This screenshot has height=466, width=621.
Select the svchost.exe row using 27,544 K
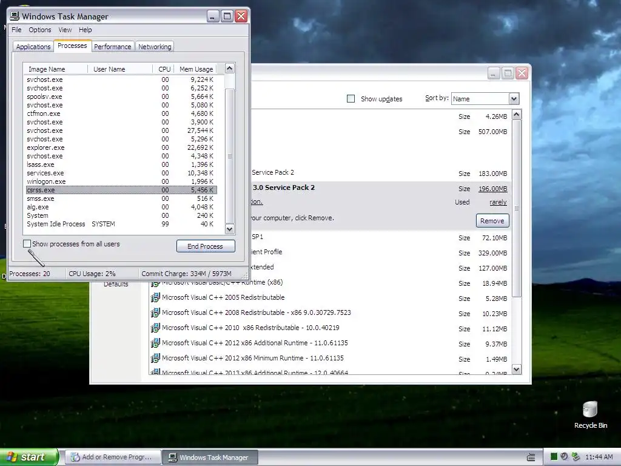(x=121, y=131)
